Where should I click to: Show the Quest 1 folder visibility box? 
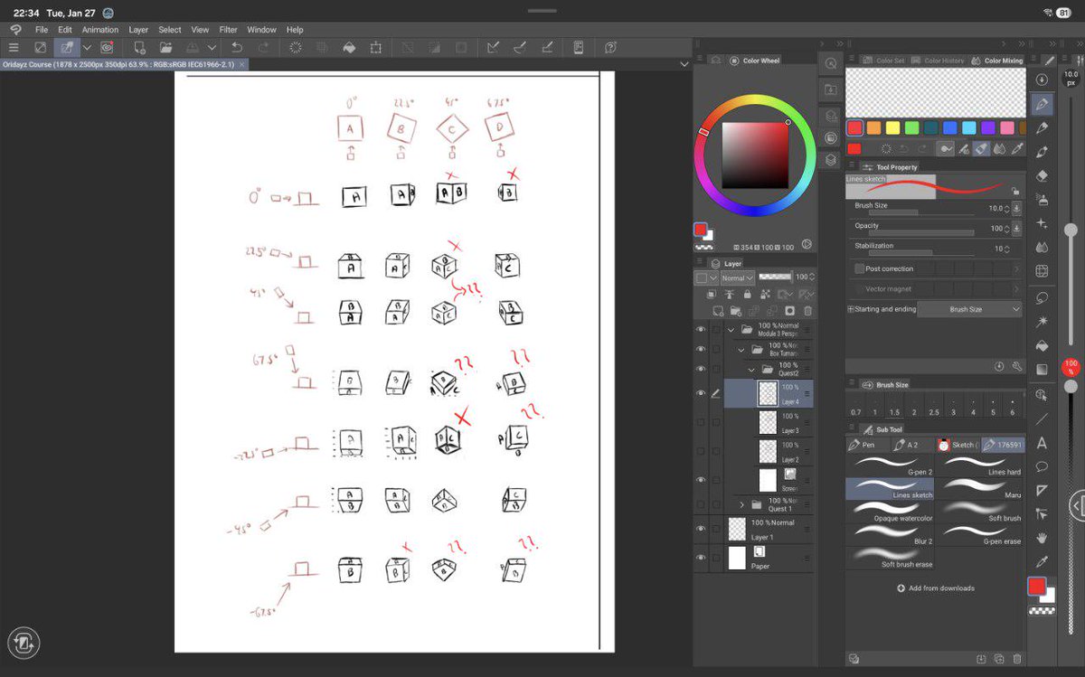[701, 504]
